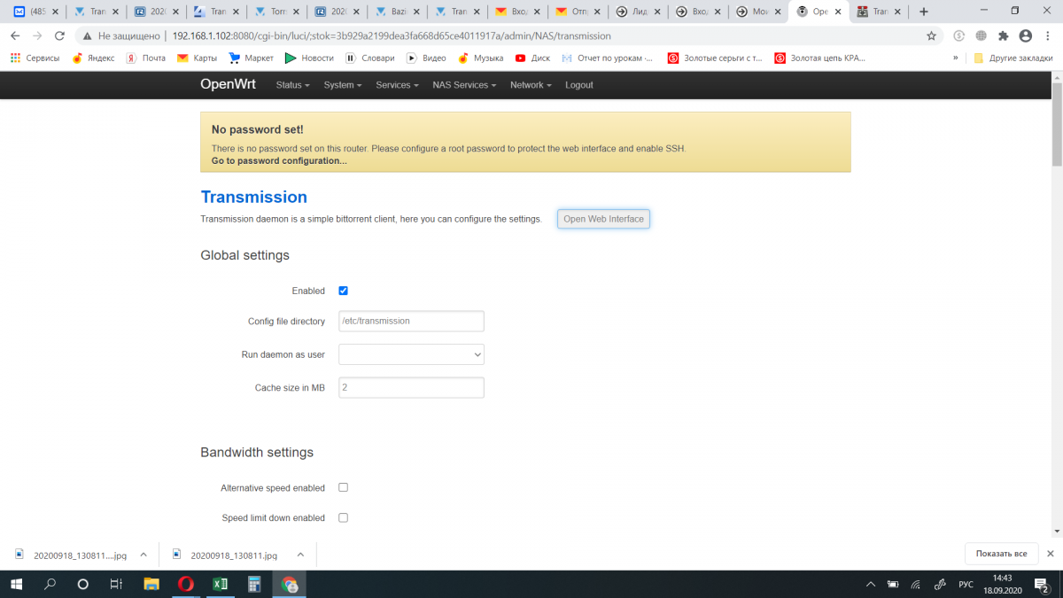Screen dimensions: 1063x598
Task: Enable the Speed limit down checkbox
Action: (344, 517)
